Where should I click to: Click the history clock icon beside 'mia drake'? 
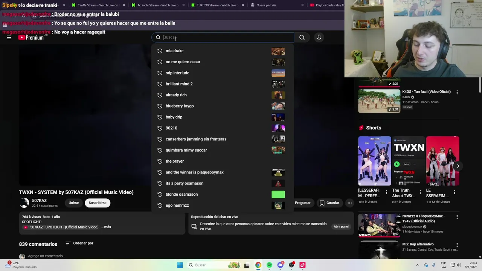[x=160, y=51]
